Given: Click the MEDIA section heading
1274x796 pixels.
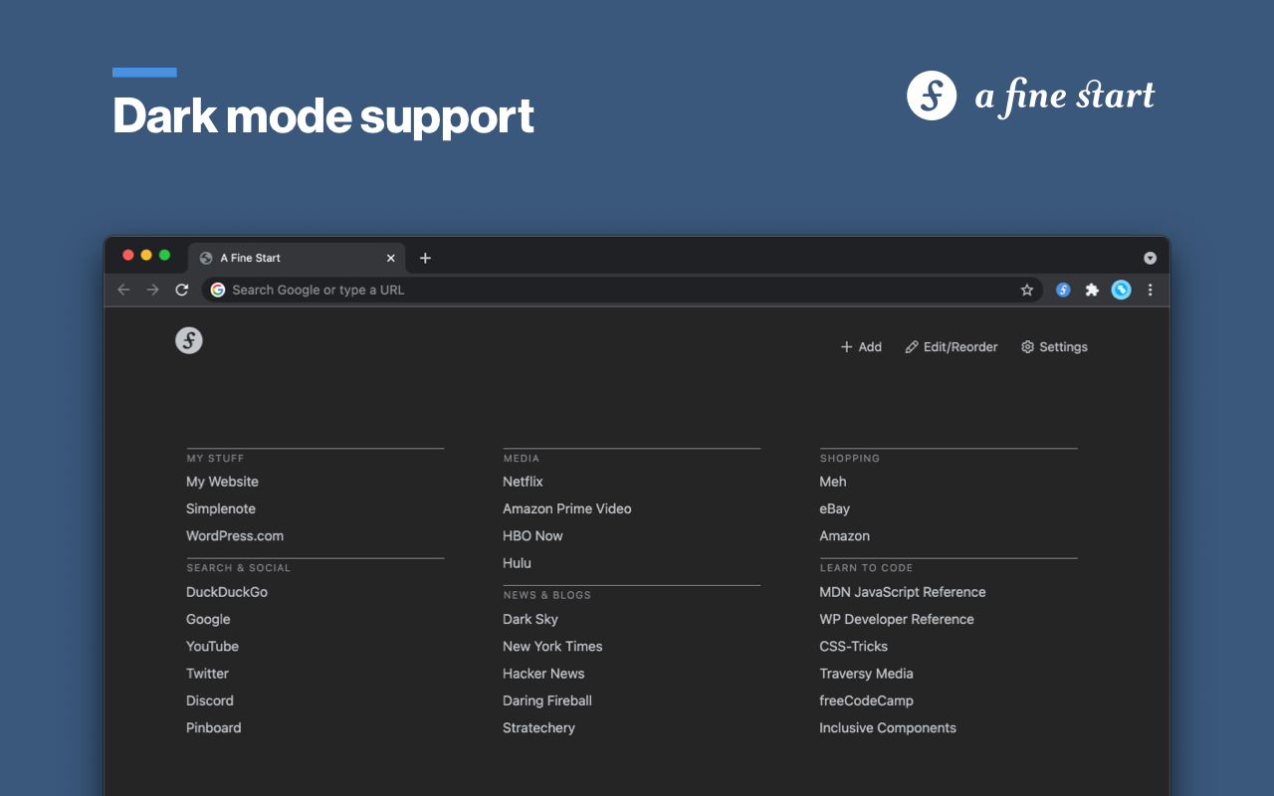Looking at the screenshot, I should pos(522,459).
